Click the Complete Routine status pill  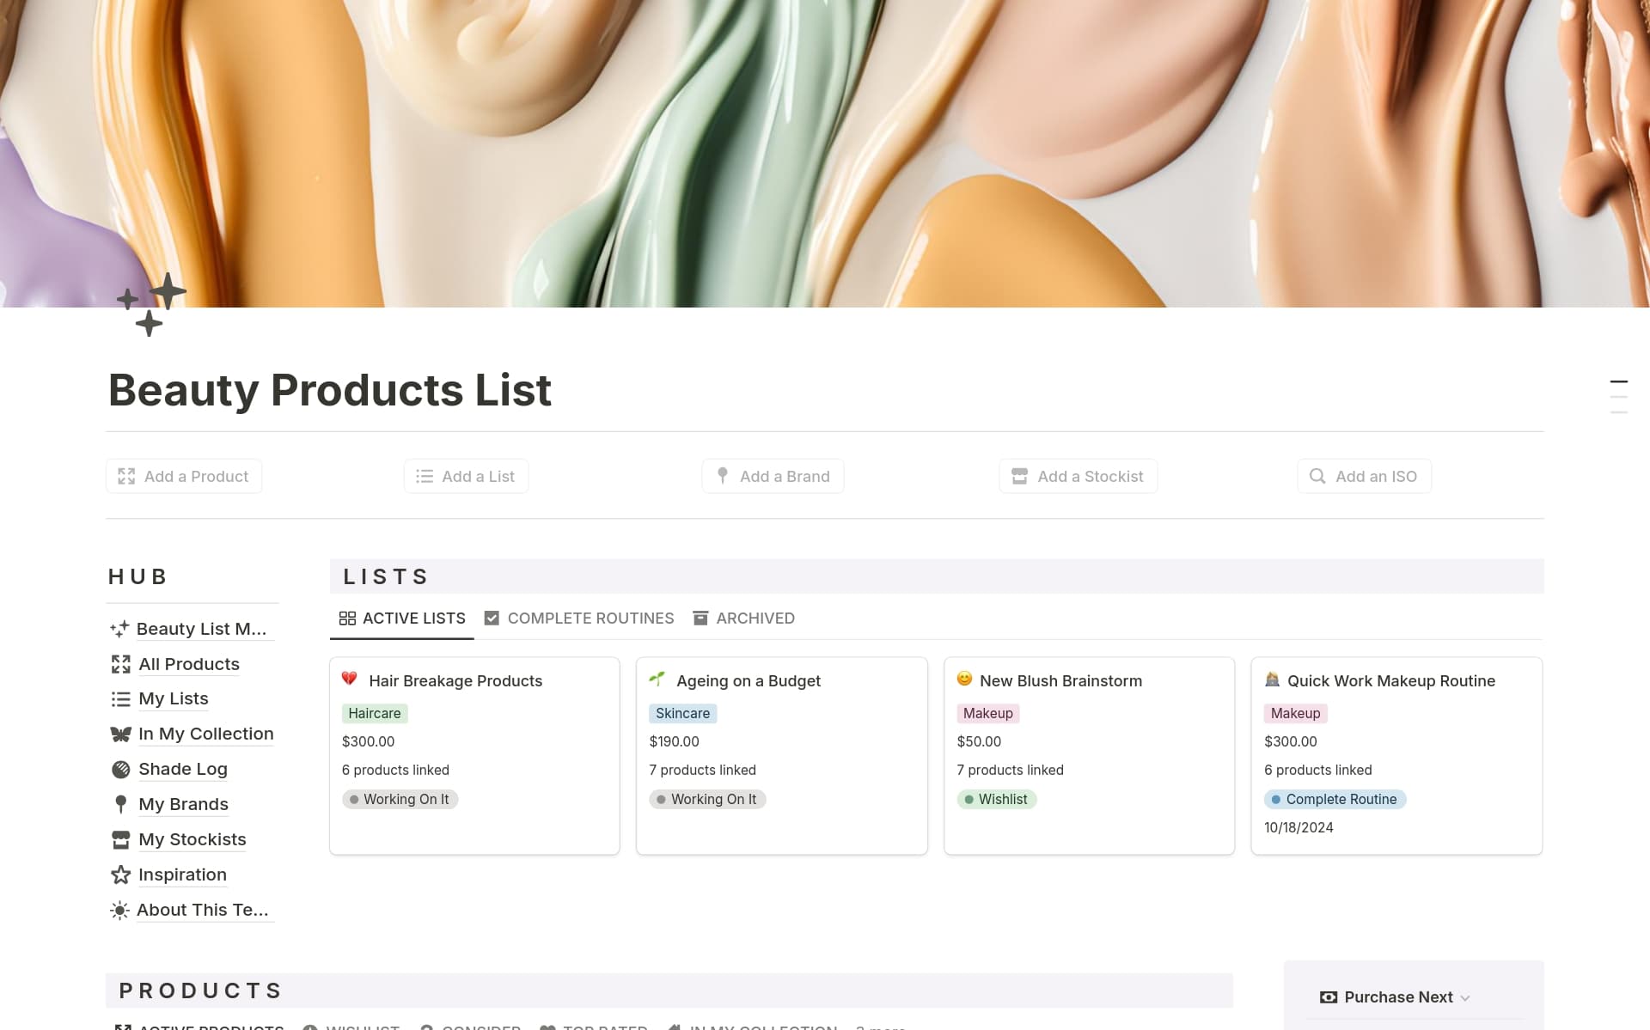1335,799
